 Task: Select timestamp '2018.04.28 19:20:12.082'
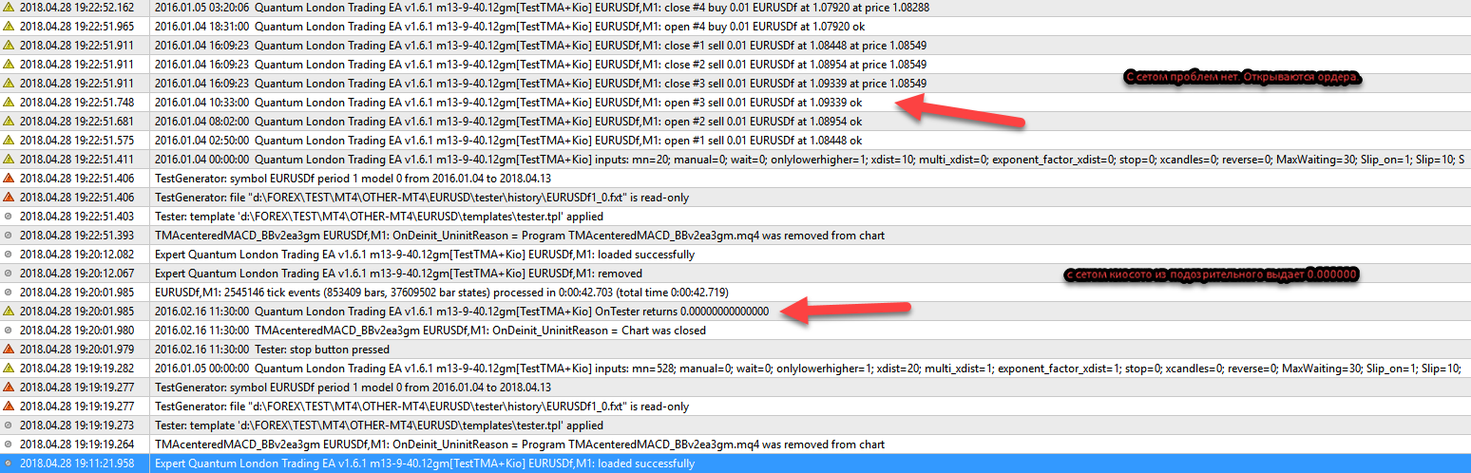pyautogui.click(x=77, y=254)
